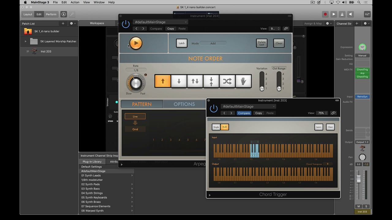392x220 pixels.
Task: Click the instrument icon in channel strip
Action: 362,148
